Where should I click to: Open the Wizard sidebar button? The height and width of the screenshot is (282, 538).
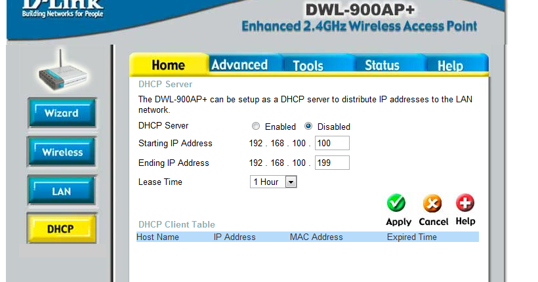pyautogui.click(x=62, y=113)
